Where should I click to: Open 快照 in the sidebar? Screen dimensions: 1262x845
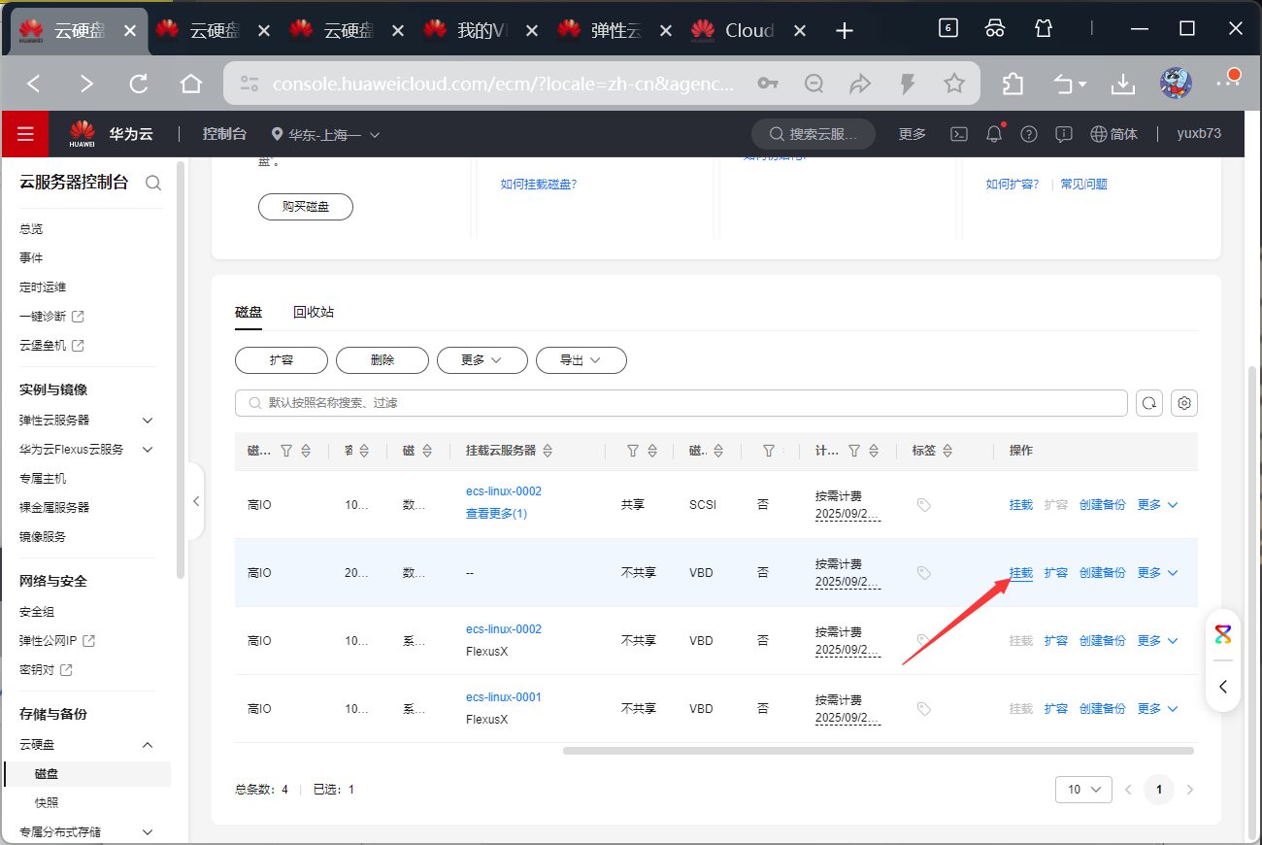click(47, 803)
